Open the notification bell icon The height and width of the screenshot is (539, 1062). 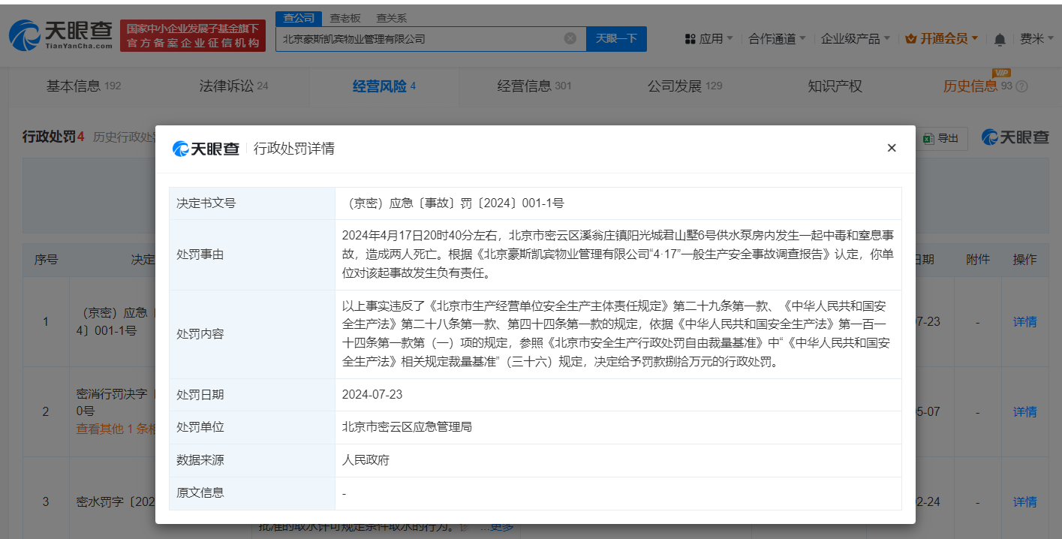[1000, 38]
